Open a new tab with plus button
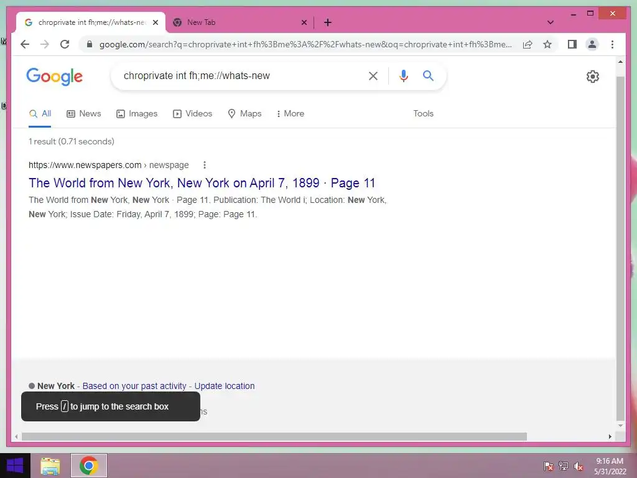 pyautogui.click(x=327, y=22)
